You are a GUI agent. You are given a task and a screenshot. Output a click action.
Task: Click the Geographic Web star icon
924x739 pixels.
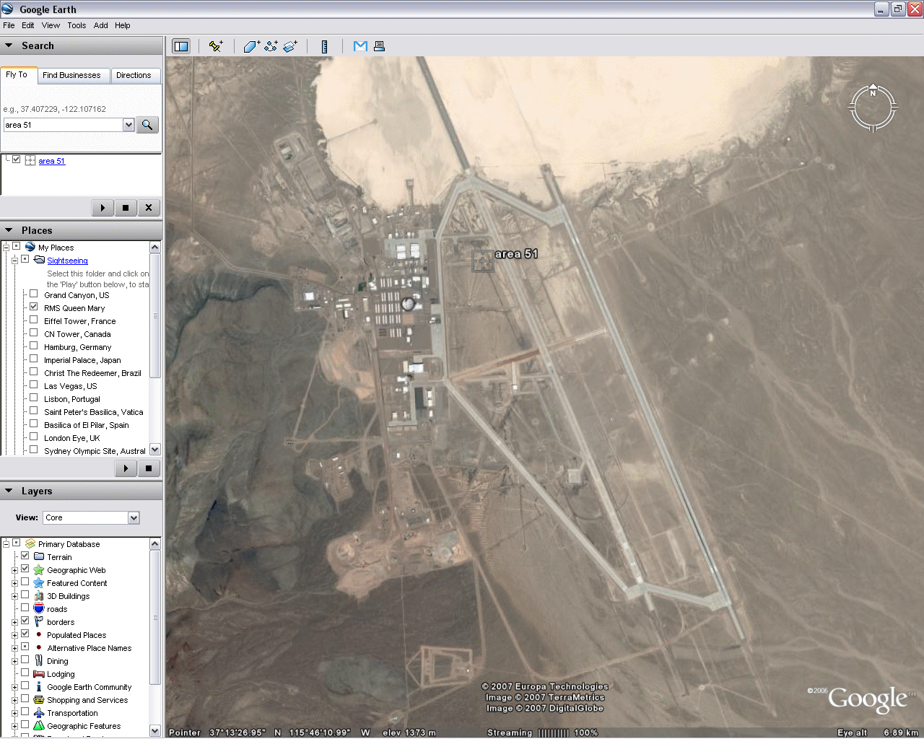(39, 570)
